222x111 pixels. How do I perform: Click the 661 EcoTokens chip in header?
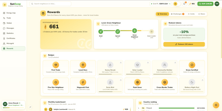click(x=192, y=4)
